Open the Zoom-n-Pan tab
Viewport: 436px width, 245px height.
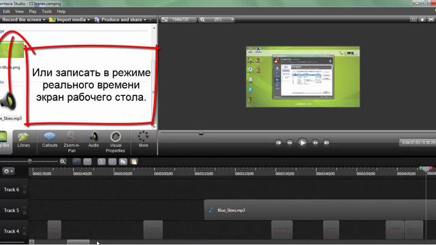pos(72,142)
